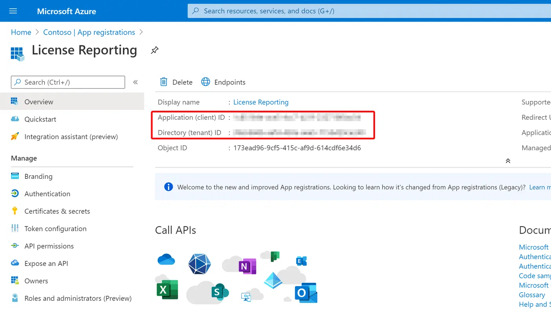Open the Azure portal hamburger menu
Screen dimensions: 551x310
(x=13, y=11)
